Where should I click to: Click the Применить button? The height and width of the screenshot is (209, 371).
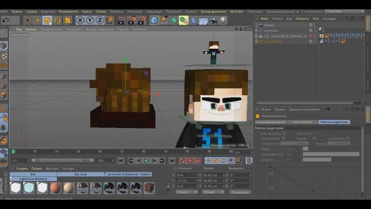[x=240, y=192]
